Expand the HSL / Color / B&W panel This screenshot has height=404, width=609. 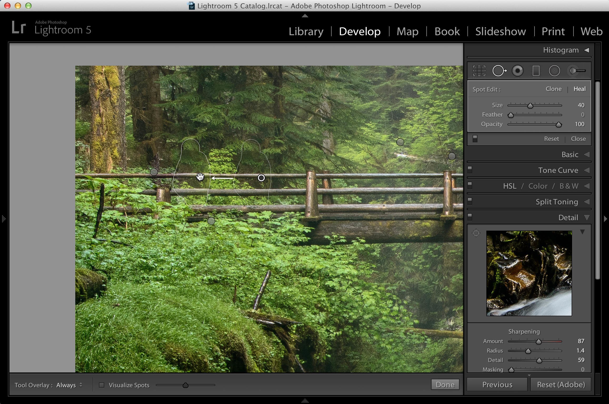click(587, 186)
